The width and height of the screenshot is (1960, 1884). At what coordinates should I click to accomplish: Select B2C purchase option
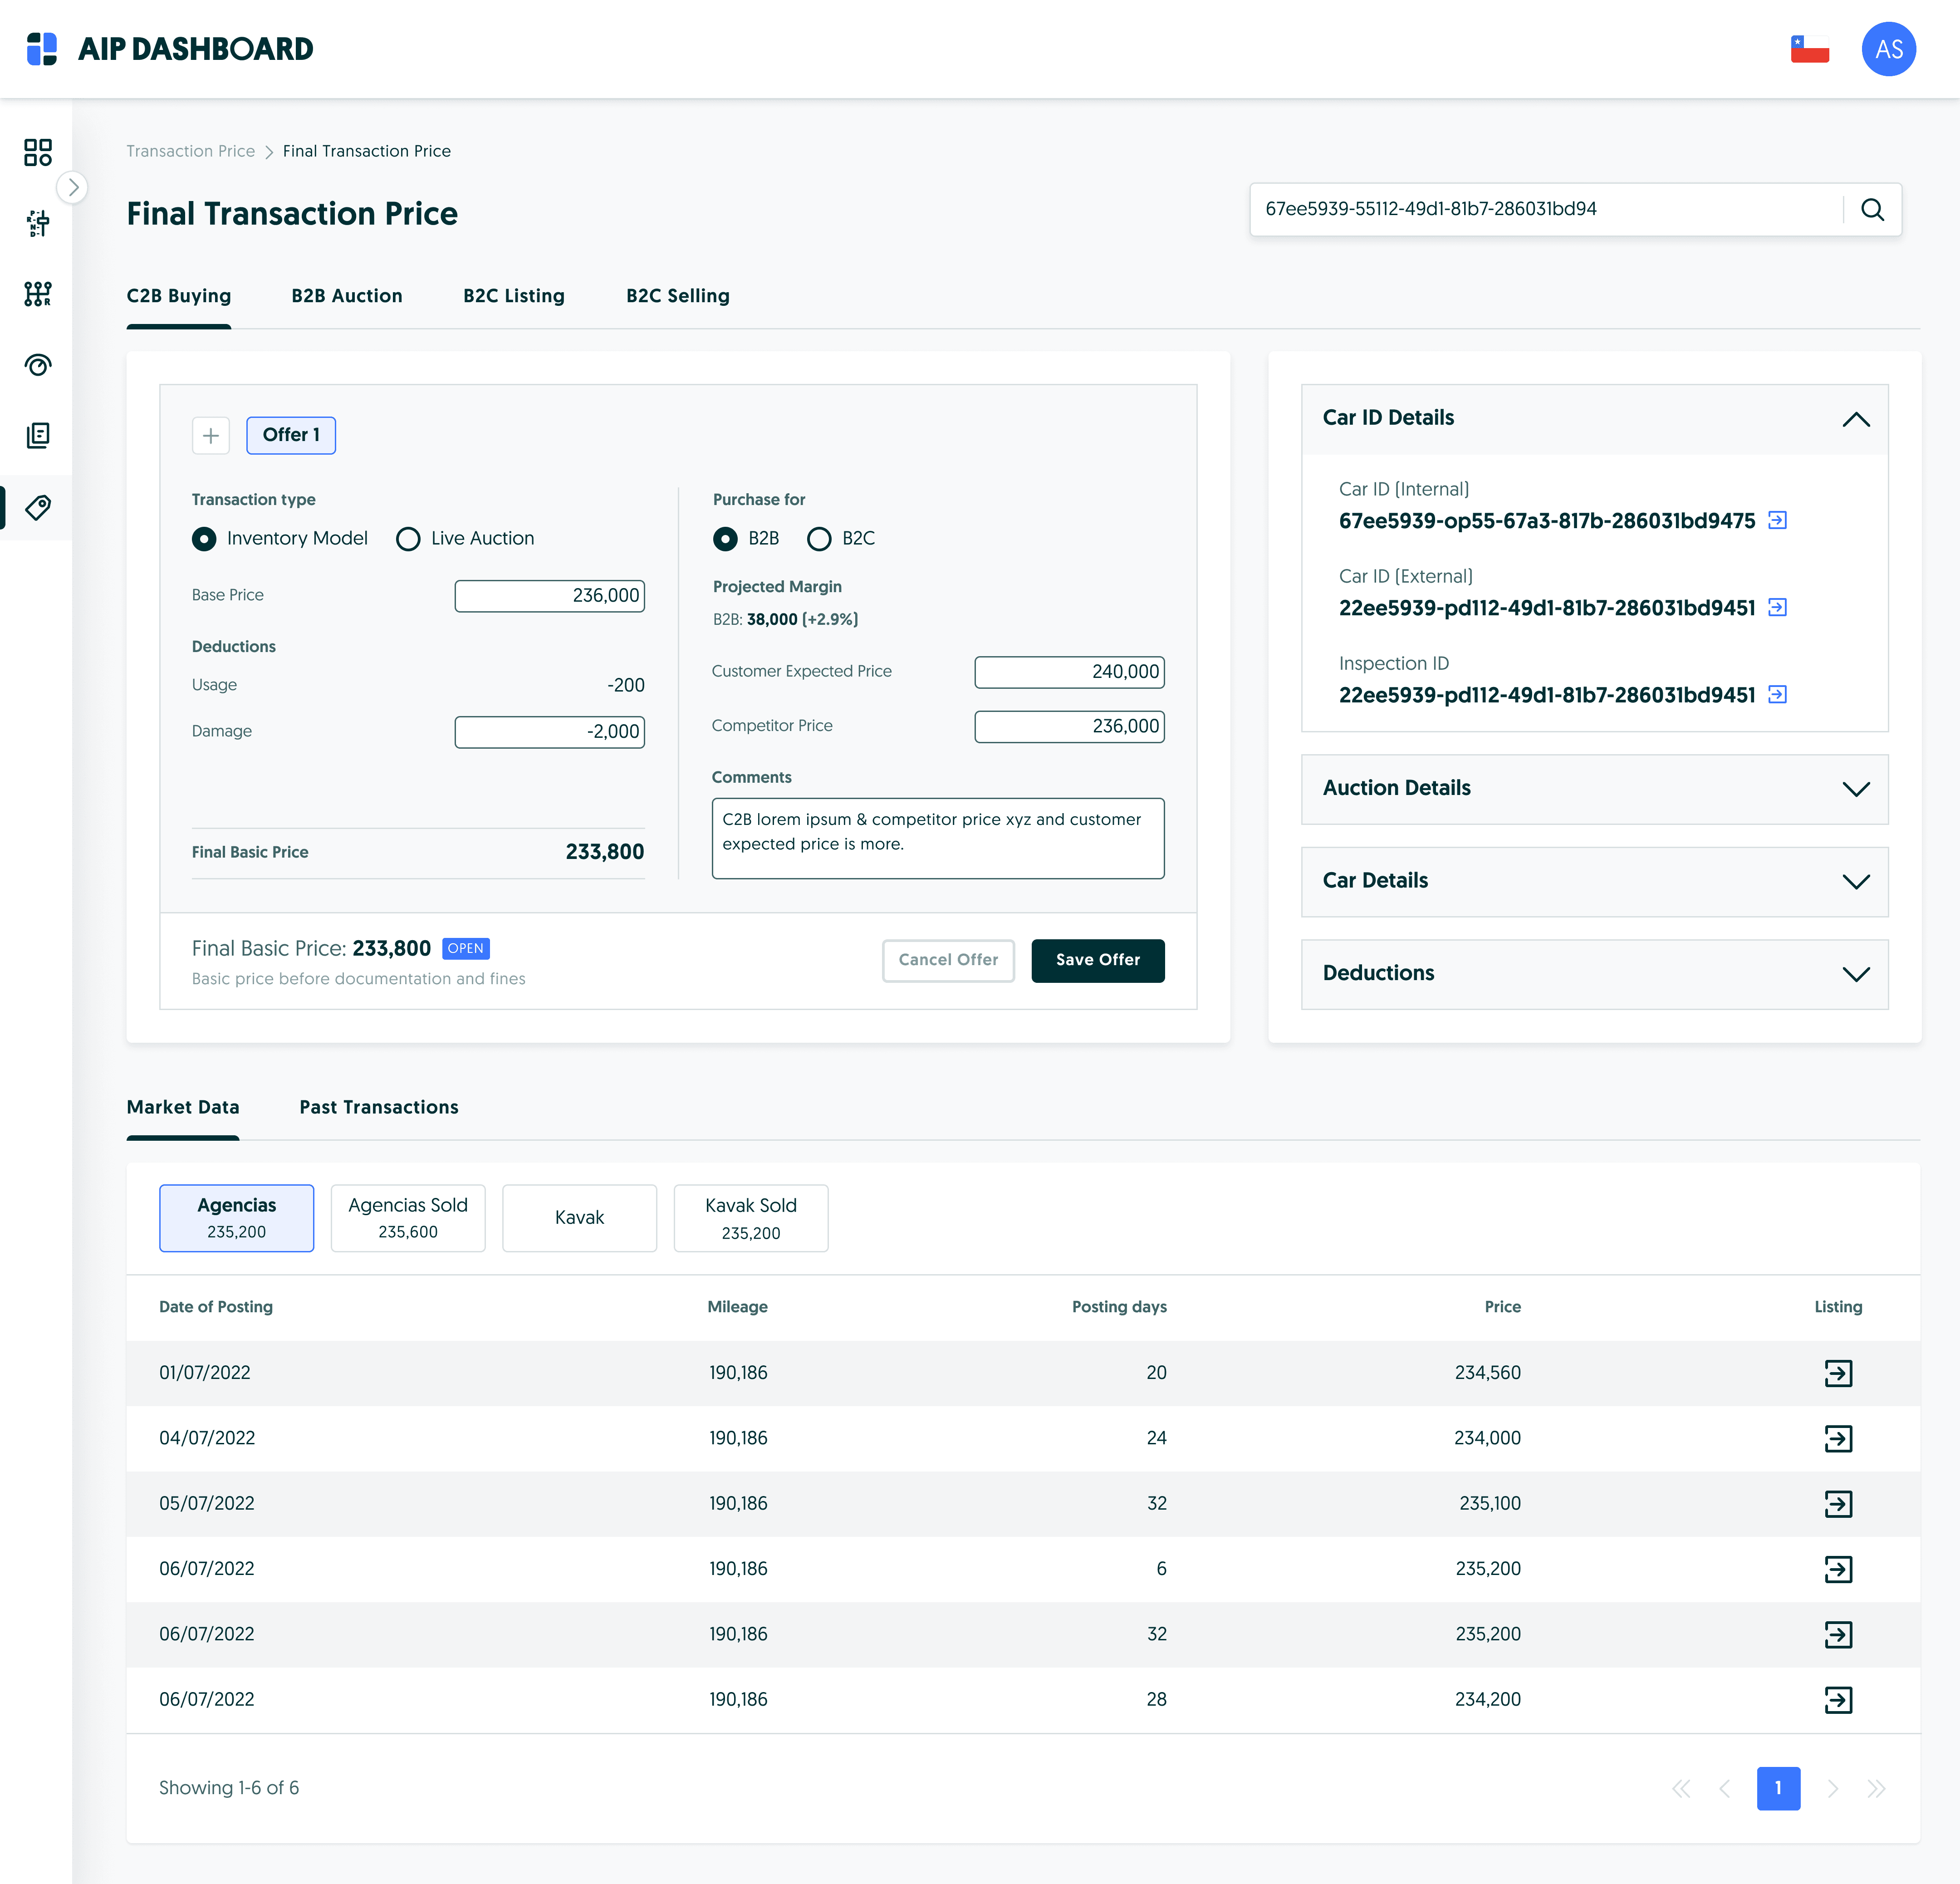coord(819,539)
